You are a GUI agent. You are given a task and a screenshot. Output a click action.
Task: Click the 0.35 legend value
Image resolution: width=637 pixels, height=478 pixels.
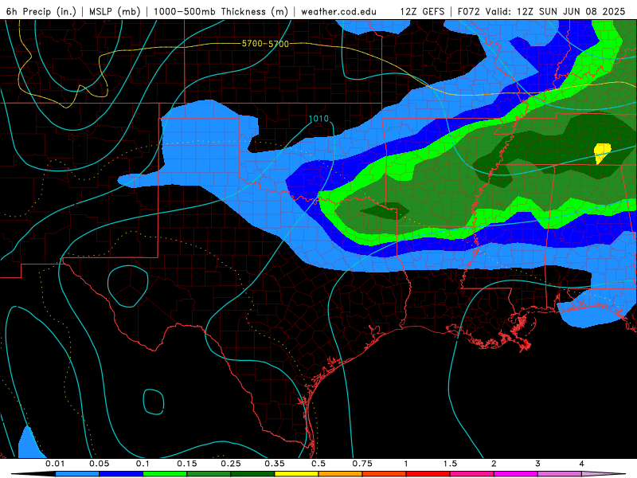275,464
